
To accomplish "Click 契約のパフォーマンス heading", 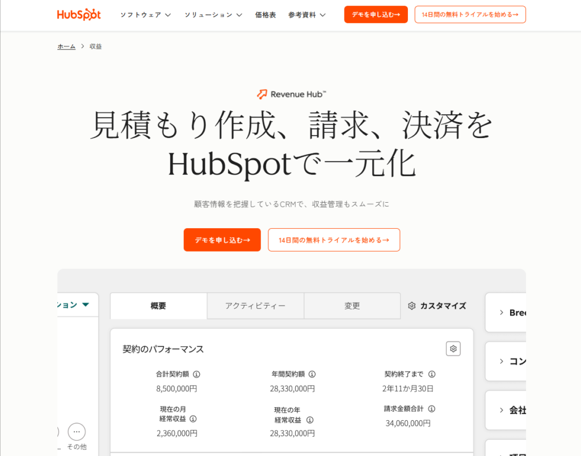I will (x=163, y=349).
